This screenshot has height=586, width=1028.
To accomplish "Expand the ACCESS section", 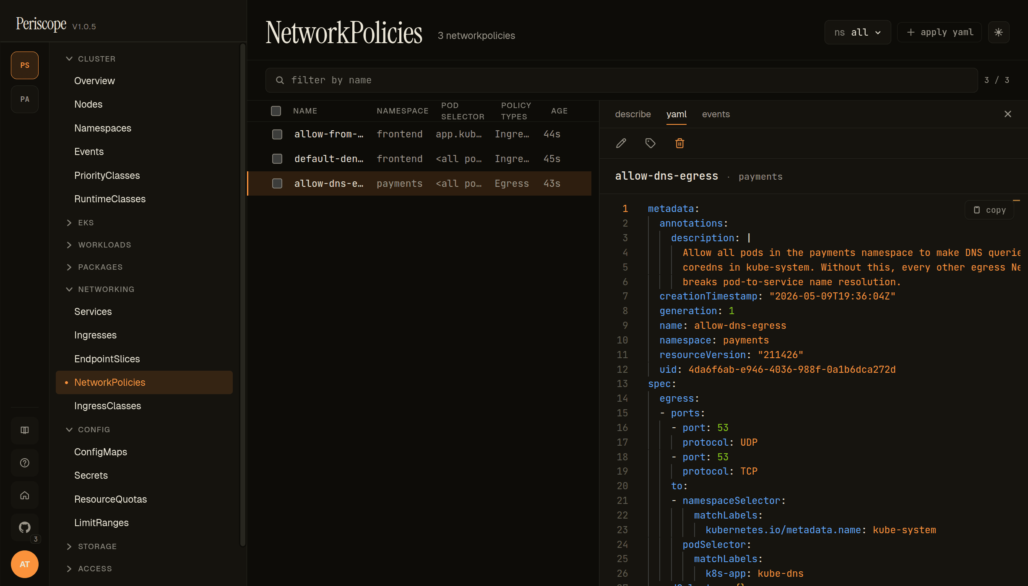I will (x=89, y=569).
